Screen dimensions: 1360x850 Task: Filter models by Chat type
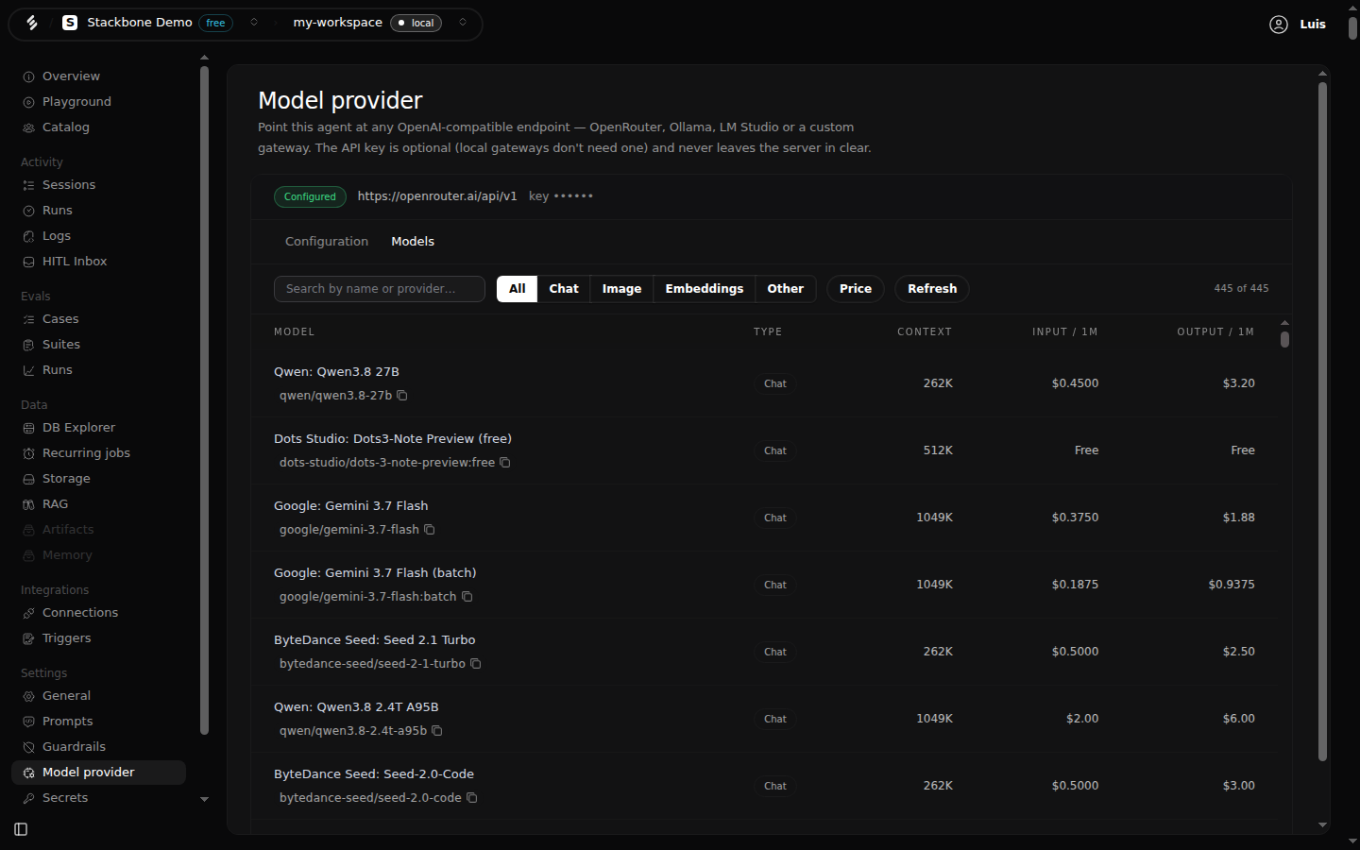[x=564, y=289]
